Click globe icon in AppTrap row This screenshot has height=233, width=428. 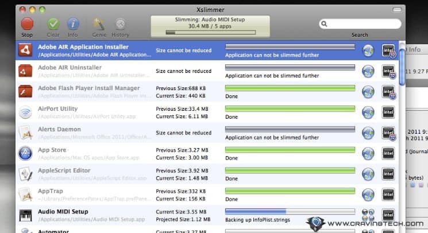pos(368,195)
